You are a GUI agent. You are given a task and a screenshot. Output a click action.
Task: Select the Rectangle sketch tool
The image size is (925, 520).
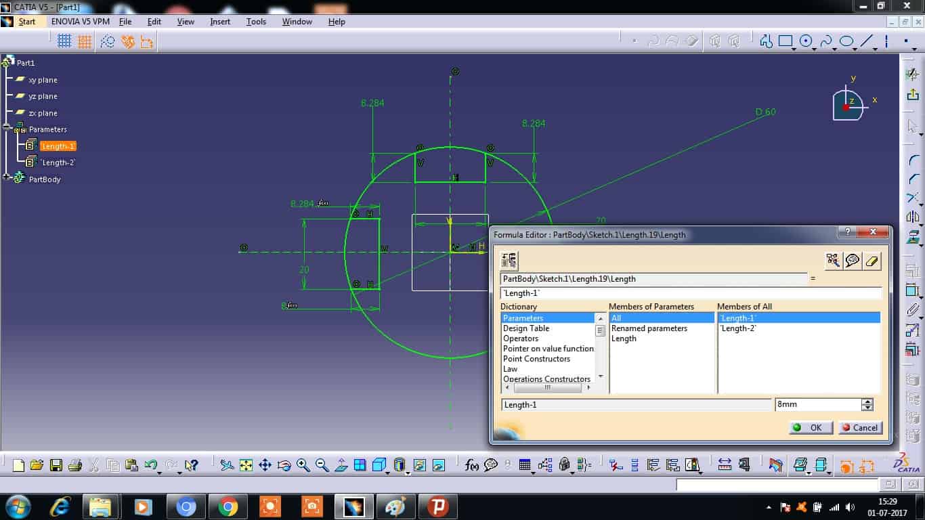(786, 41)
